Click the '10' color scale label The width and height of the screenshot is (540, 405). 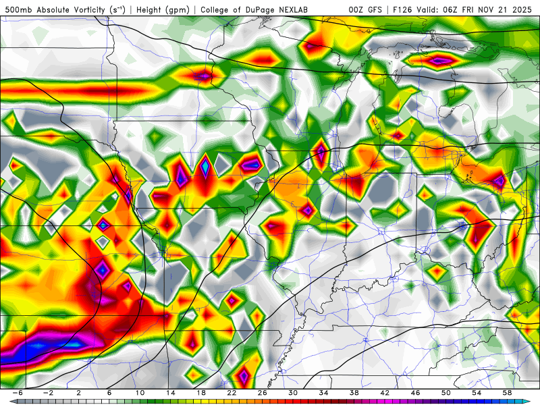tap(140, 393)
